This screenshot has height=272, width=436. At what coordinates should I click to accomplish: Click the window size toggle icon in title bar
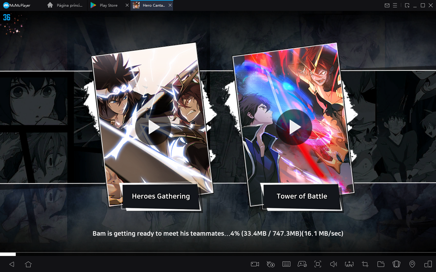(407, 5)
